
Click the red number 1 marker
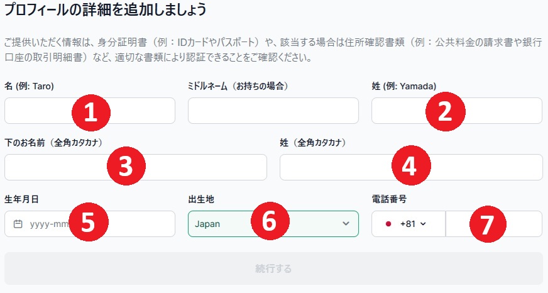(91, 113)
